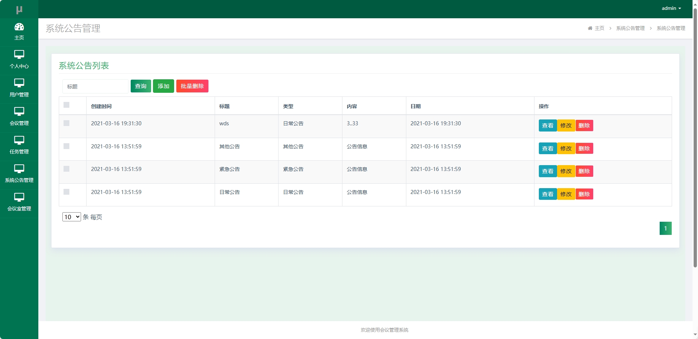Select checkbox for 紧急公告 row
698x339 pixels.
[66, 169]
